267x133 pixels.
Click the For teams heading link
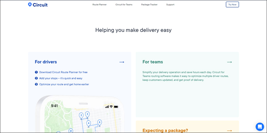(153, 62)
